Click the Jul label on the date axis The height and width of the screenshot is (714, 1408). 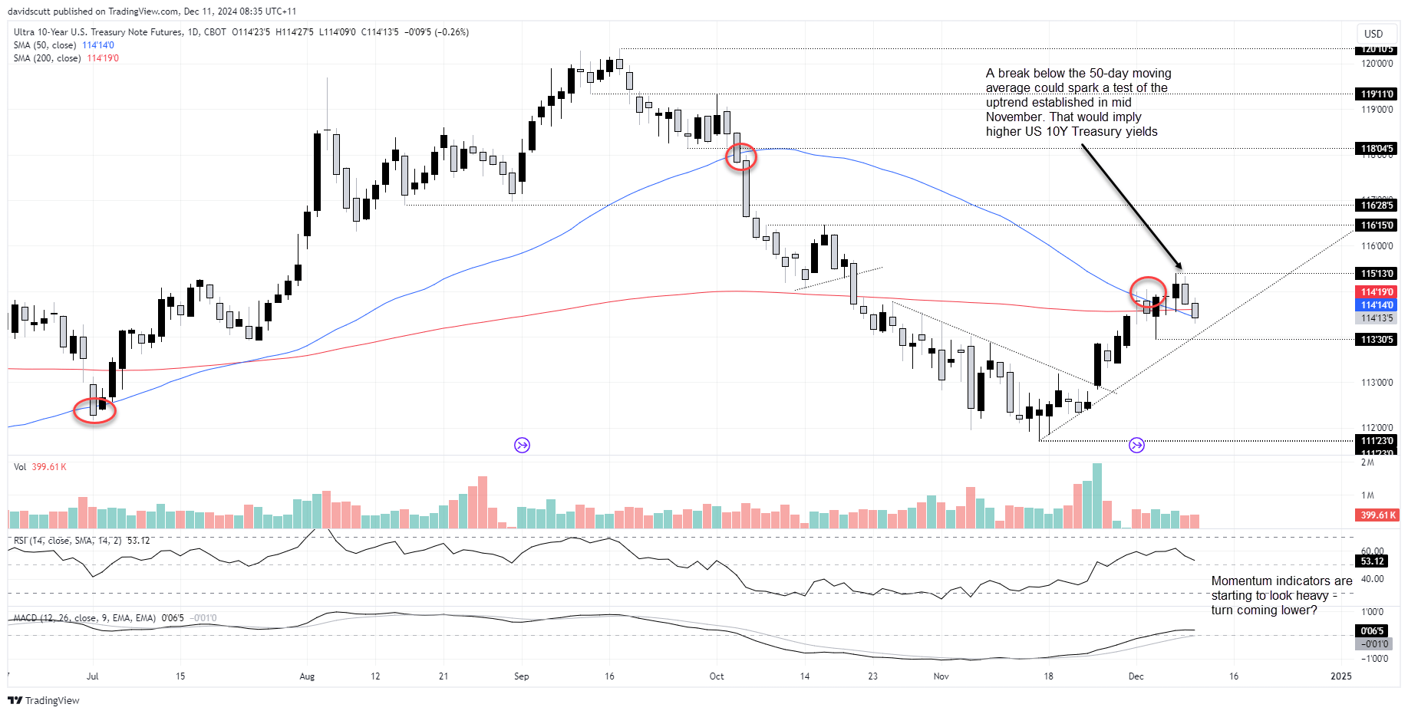[x=92, y=676]
